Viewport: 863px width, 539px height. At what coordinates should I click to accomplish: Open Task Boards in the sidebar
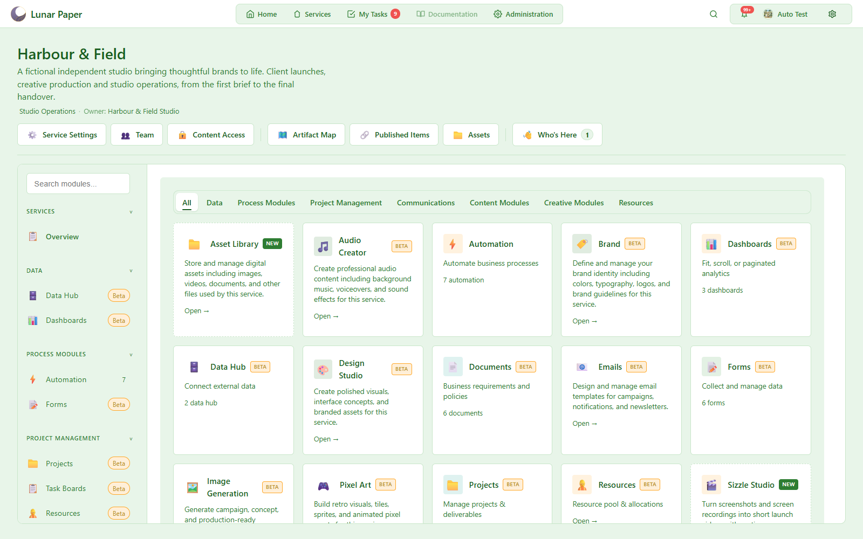pos(79,488)
